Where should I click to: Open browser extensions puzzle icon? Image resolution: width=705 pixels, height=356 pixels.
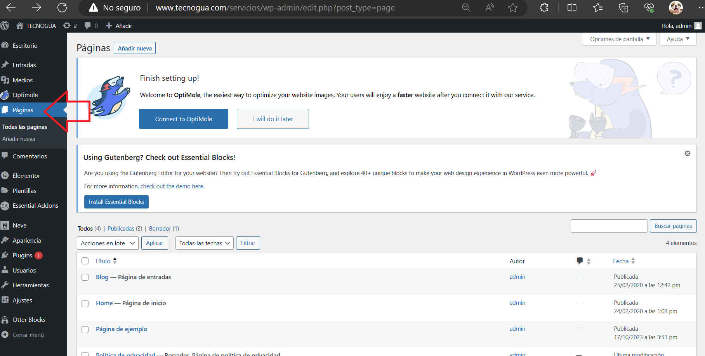tap(544, 7)
